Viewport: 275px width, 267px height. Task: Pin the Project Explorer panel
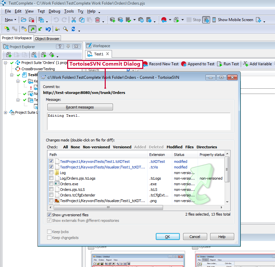68,46
